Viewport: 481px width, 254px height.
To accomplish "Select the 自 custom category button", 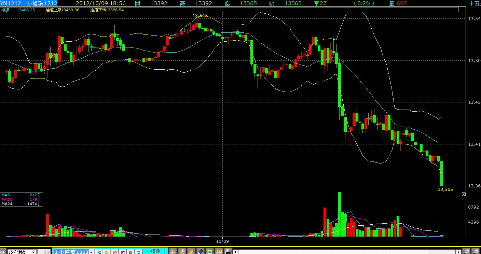I will click(x=130, y=252).
